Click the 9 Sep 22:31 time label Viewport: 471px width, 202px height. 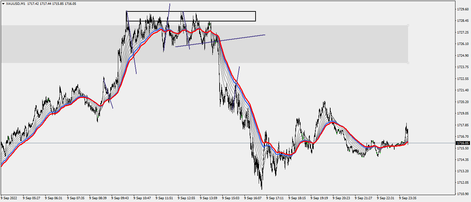385,199
